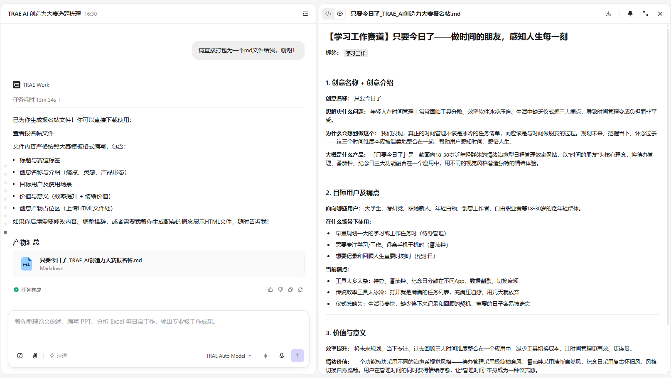Click the TRAE Work agent icon
The width and height of the screenshot is (671, 378).
17,85
